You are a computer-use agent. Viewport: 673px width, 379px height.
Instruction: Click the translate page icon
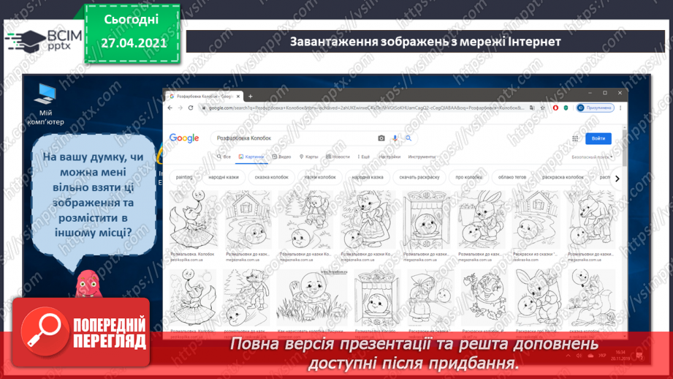(532, 108)
